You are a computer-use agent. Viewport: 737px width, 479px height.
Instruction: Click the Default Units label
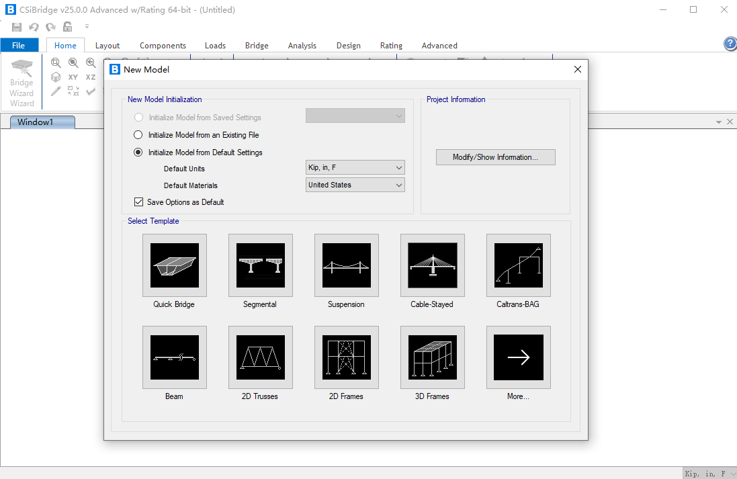[184, 169]
